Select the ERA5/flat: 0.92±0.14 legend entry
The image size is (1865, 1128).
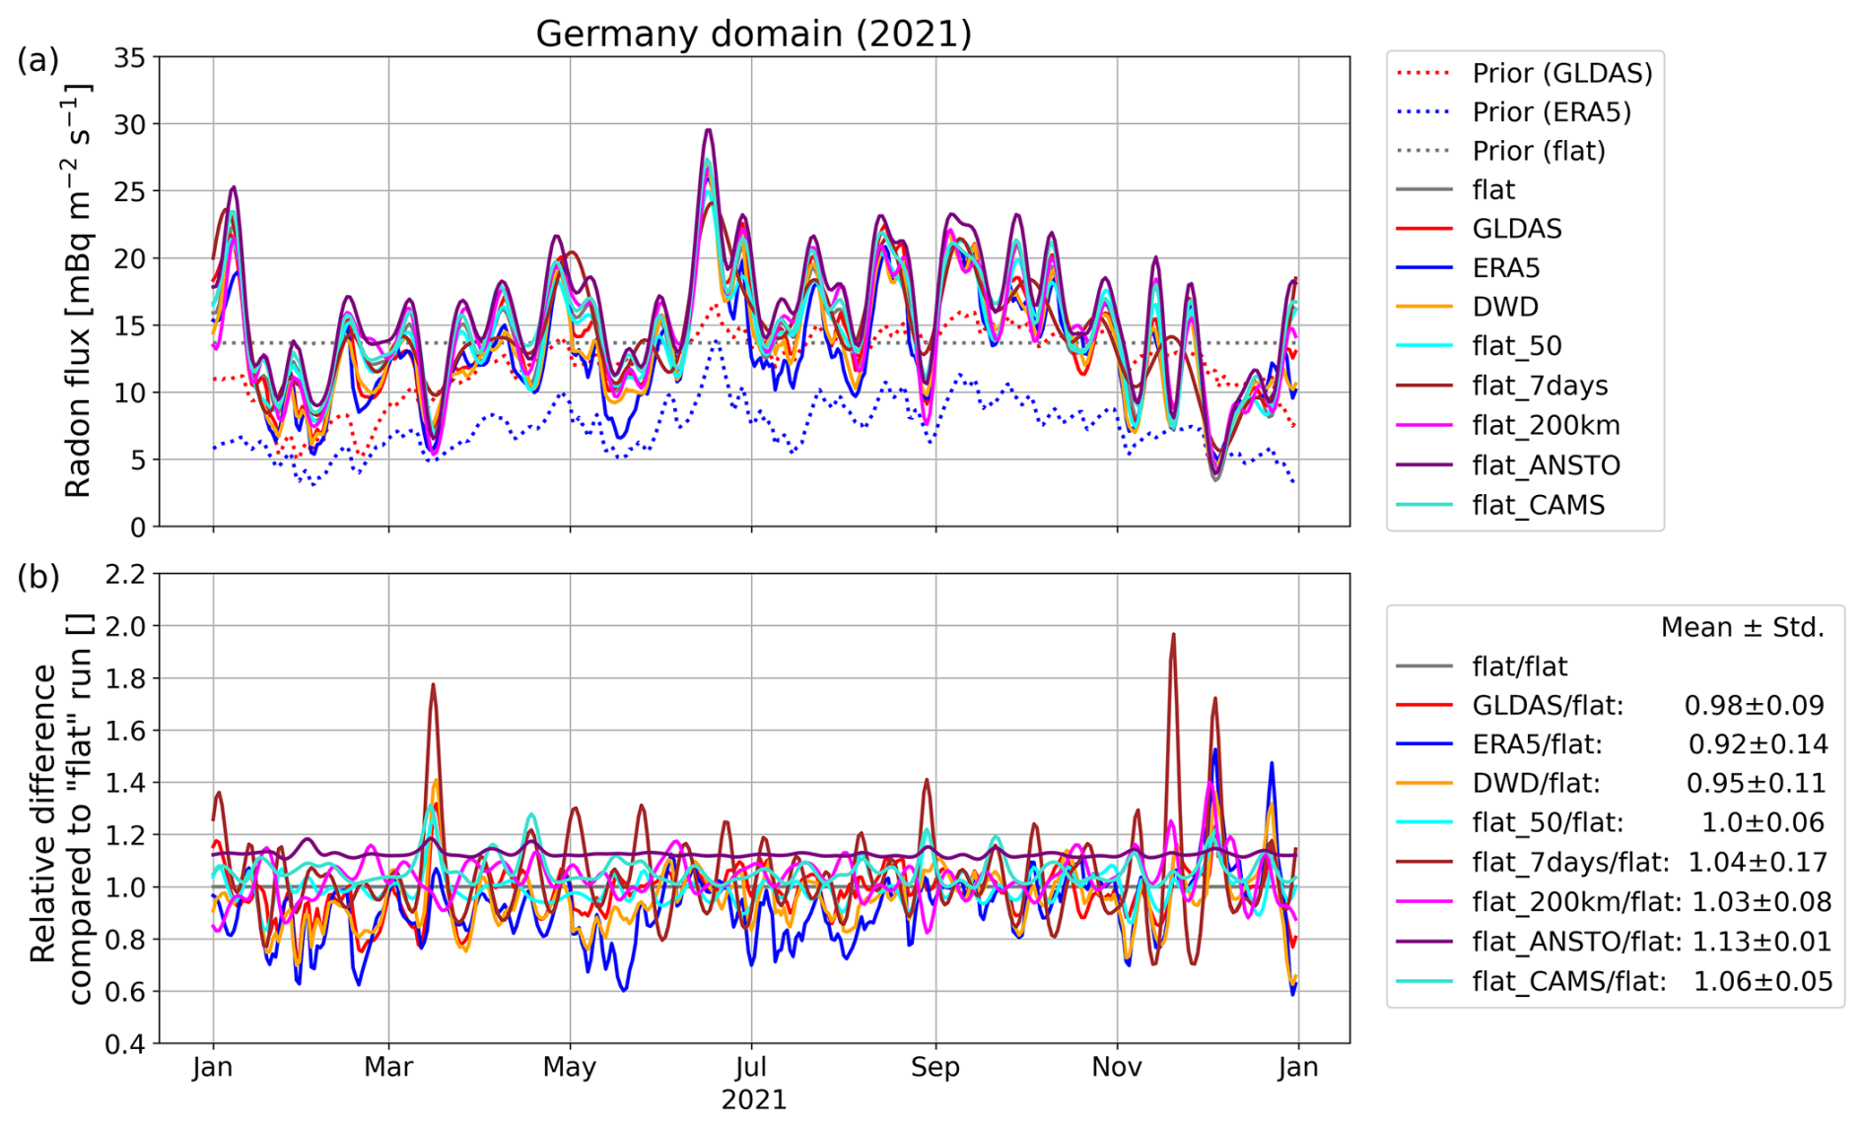[1612, 744]
